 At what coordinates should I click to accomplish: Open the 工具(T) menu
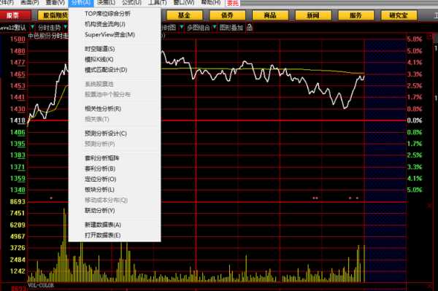coord(157,3)
